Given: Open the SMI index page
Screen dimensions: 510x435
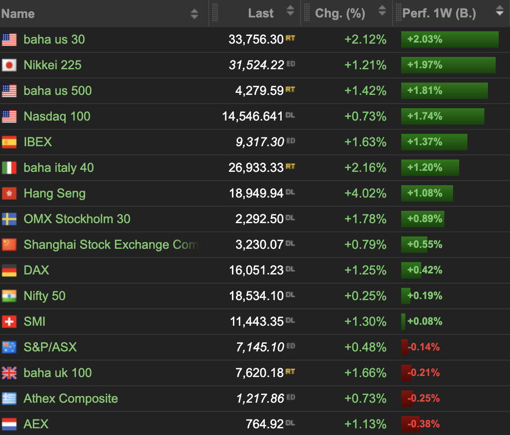Looking at the screenshot, I should 34,322.
